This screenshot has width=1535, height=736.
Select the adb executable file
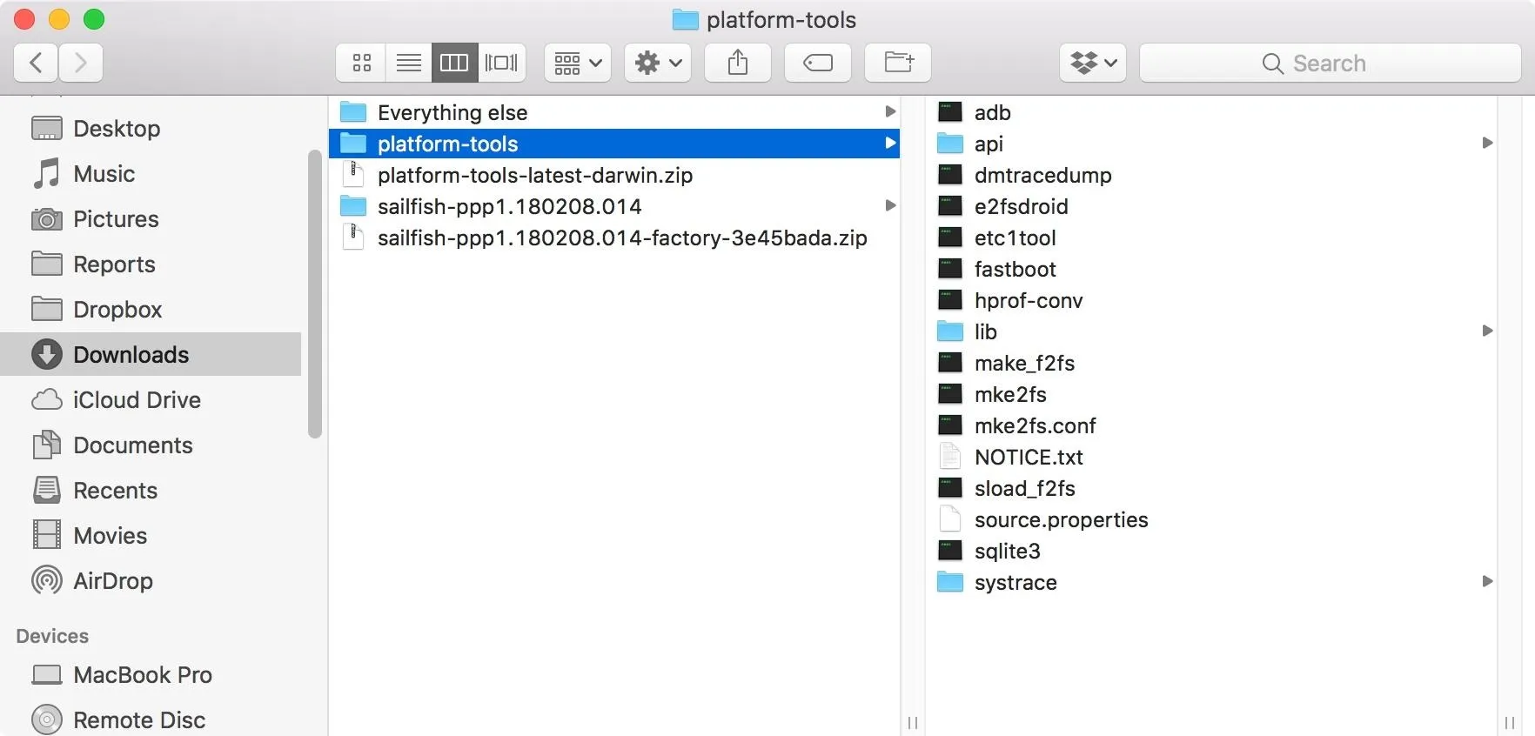992,113
